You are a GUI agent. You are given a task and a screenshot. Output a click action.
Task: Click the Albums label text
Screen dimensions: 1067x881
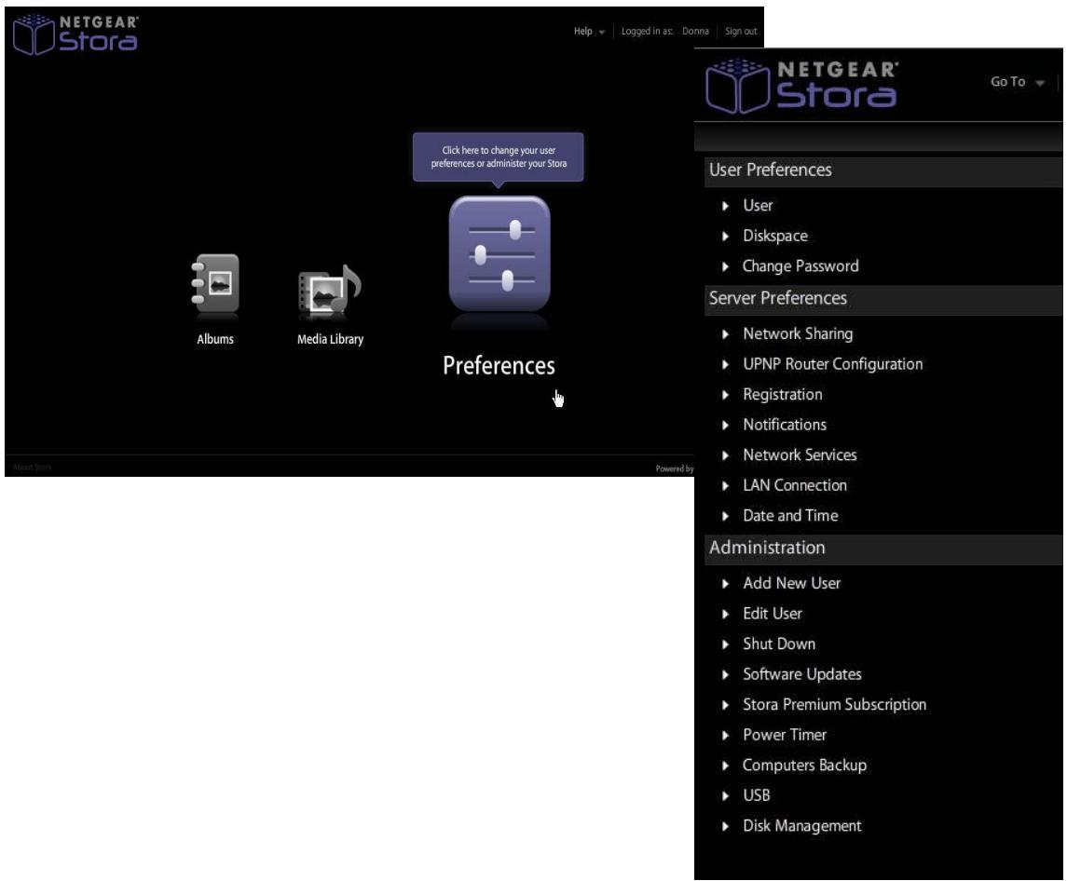pyautogui.click(x=215, y=339)
